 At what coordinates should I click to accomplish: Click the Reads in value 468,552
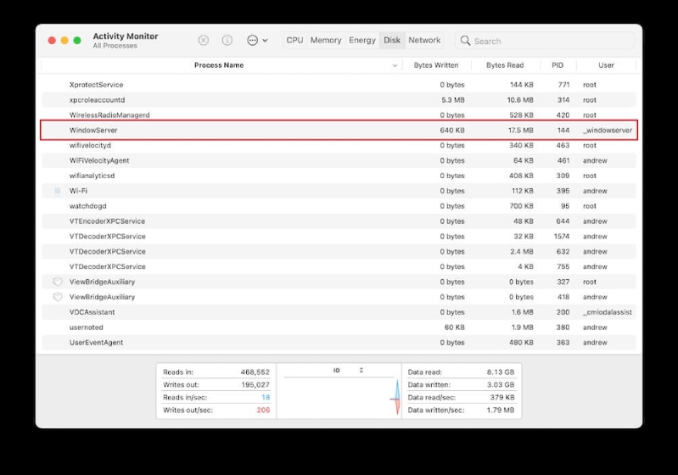coord(255,372)
